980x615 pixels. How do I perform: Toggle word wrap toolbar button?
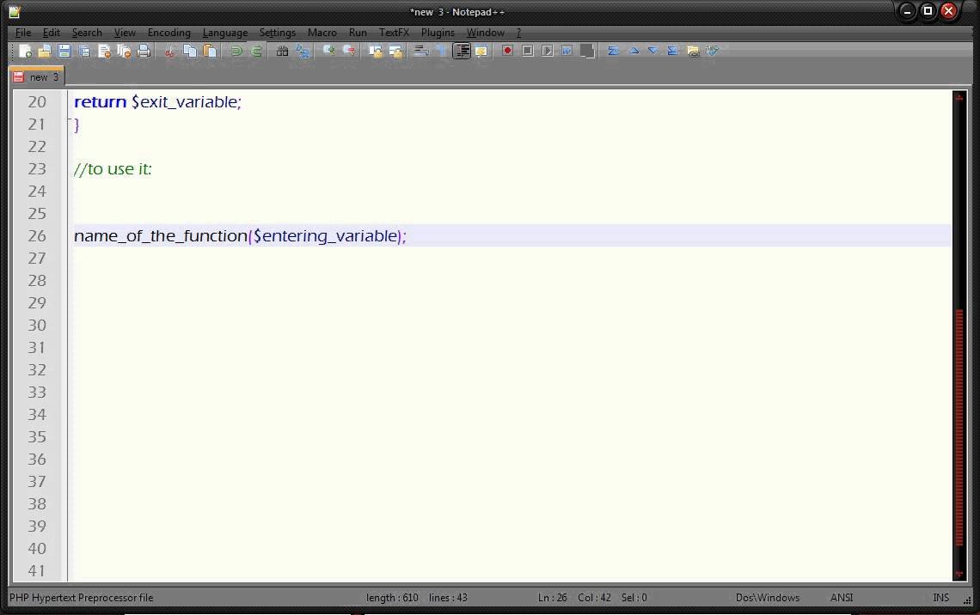420,52
